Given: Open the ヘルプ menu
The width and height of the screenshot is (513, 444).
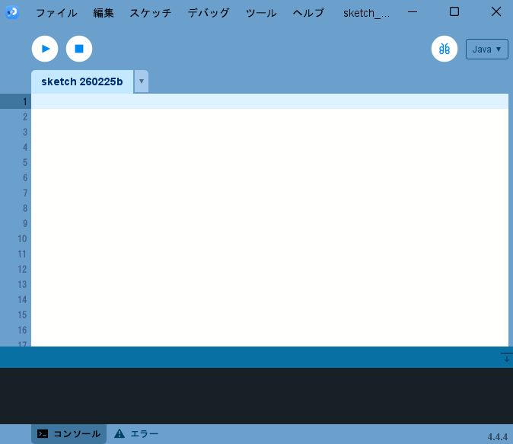Looking at the screenshot, I should (308, 13).
